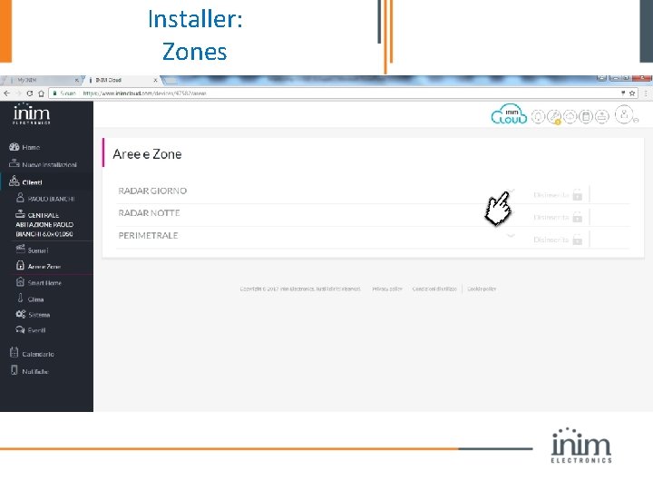Open Clima sidebar entry
This screenshot has width=653, height=490.
click(x=35, y=299)
